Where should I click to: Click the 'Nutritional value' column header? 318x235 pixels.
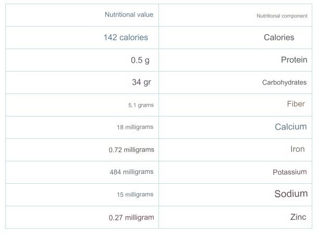(129, 15)
